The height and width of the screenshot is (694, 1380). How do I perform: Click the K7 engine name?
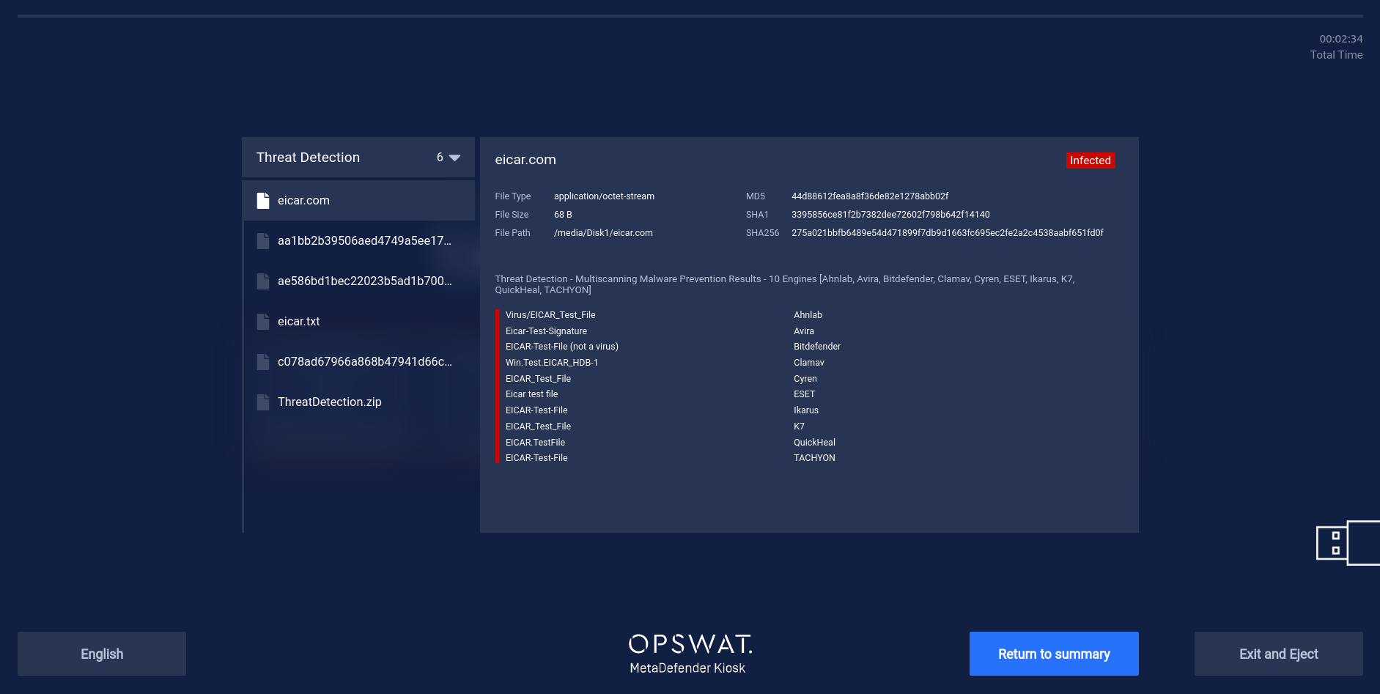pyautogui.click(x=799, y=427)
